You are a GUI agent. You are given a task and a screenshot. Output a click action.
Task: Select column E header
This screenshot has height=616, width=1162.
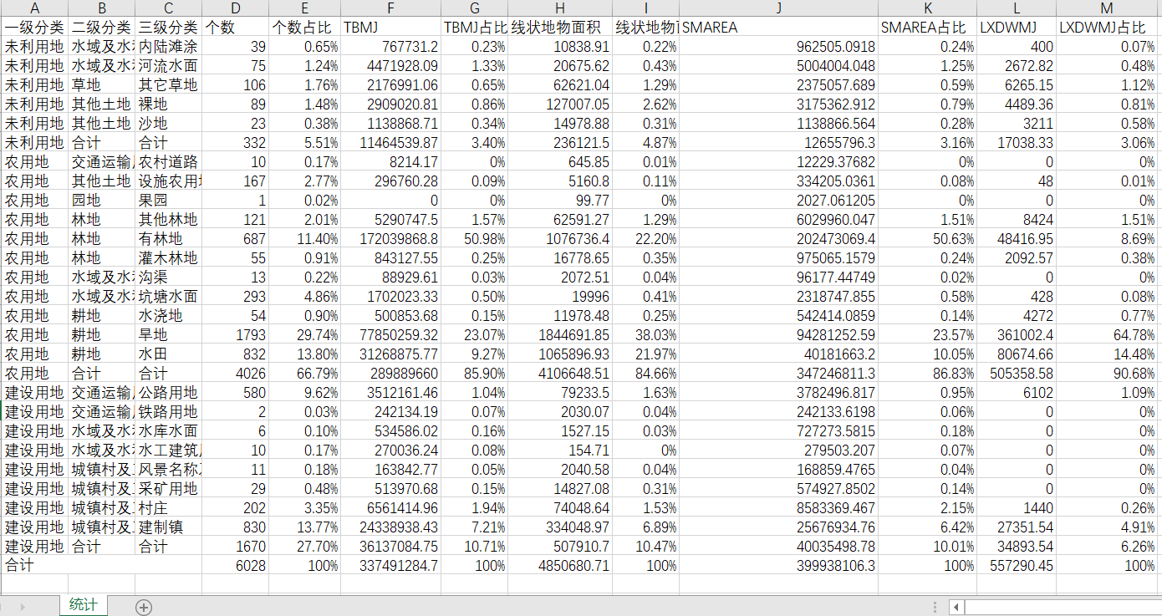point(304,8)
